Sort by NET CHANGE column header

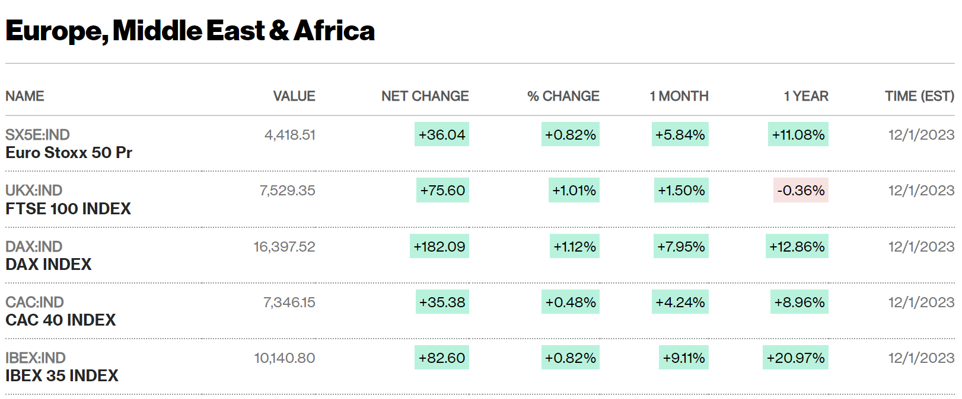click(425, 96)
